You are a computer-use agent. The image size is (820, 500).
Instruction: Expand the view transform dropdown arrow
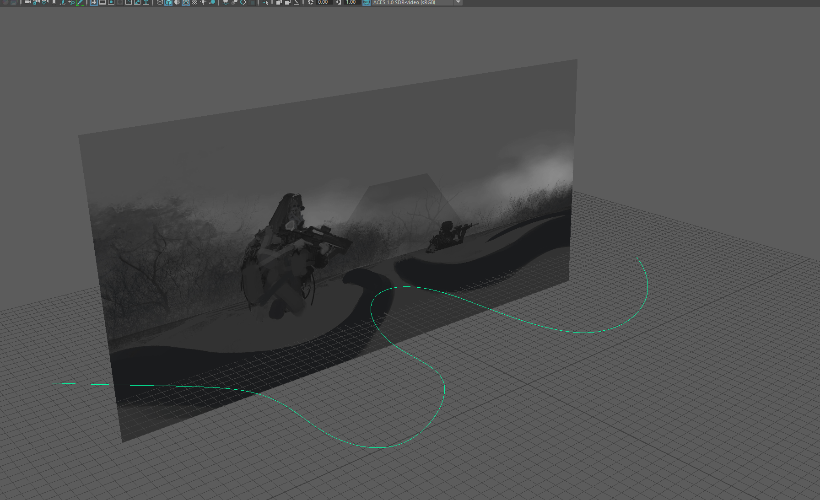tap(458, 2)
